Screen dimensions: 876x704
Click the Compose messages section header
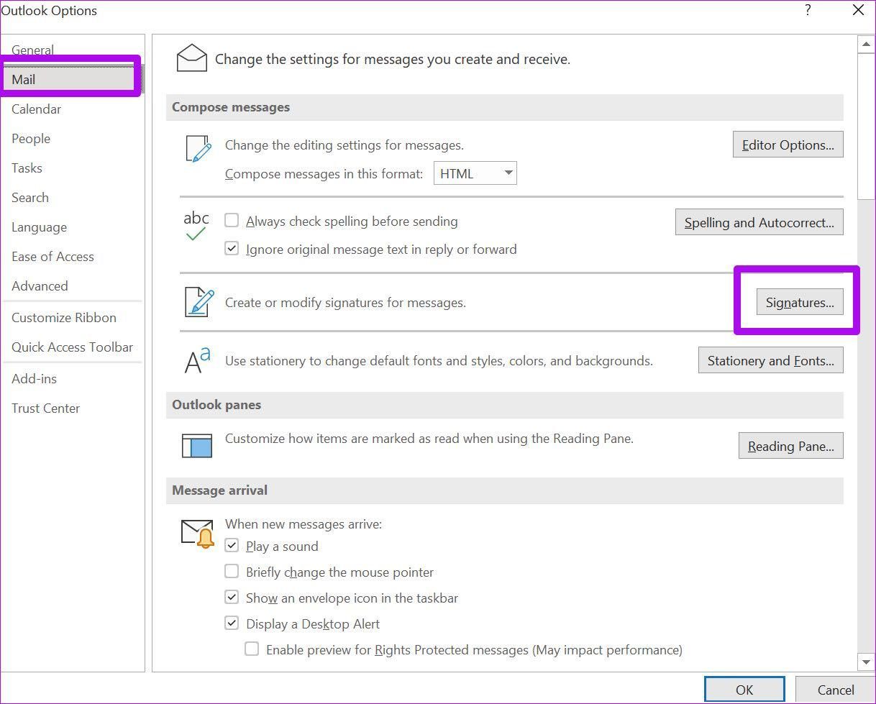504,107
